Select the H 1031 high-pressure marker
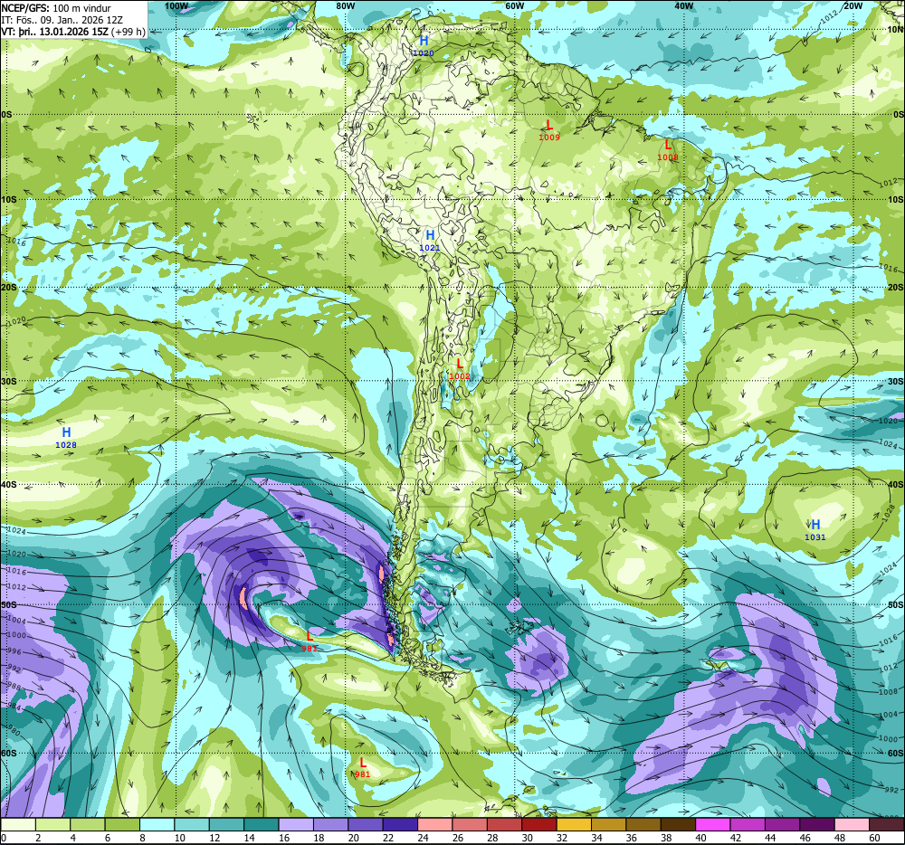The width and height of the screenshot is (905, 845). coord(815,529)
